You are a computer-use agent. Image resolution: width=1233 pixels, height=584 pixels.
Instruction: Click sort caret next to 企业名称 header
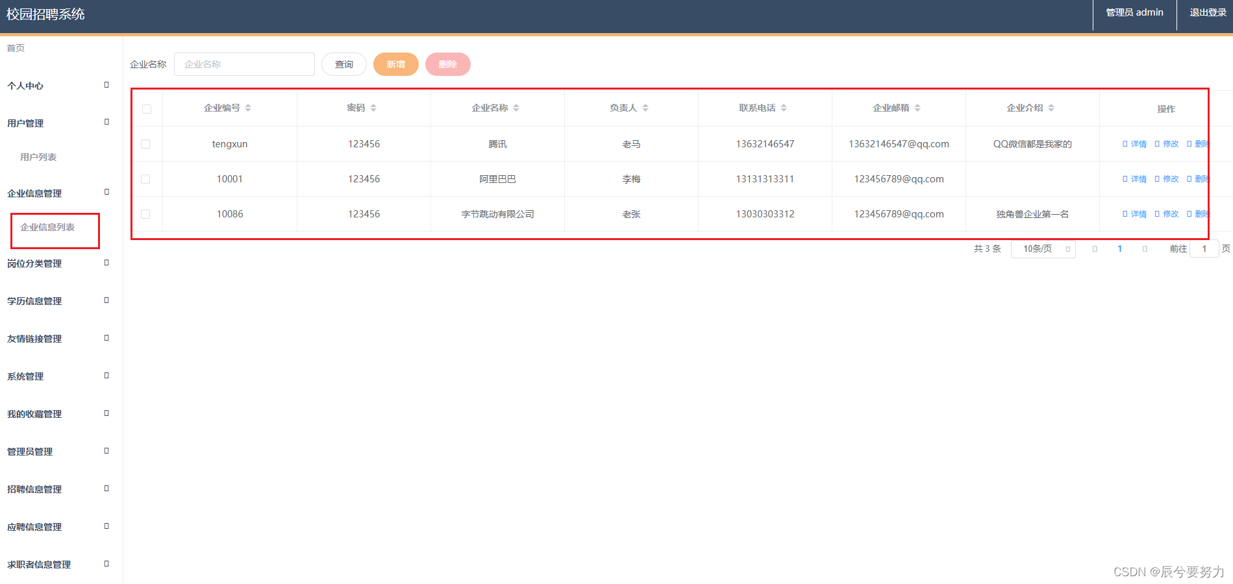[x=516, y=108]
